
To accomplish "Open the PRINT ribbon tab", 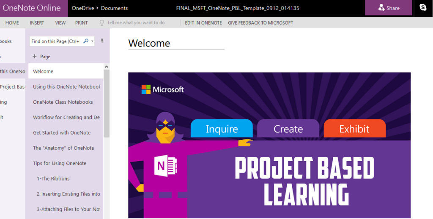I will point(82,23).
